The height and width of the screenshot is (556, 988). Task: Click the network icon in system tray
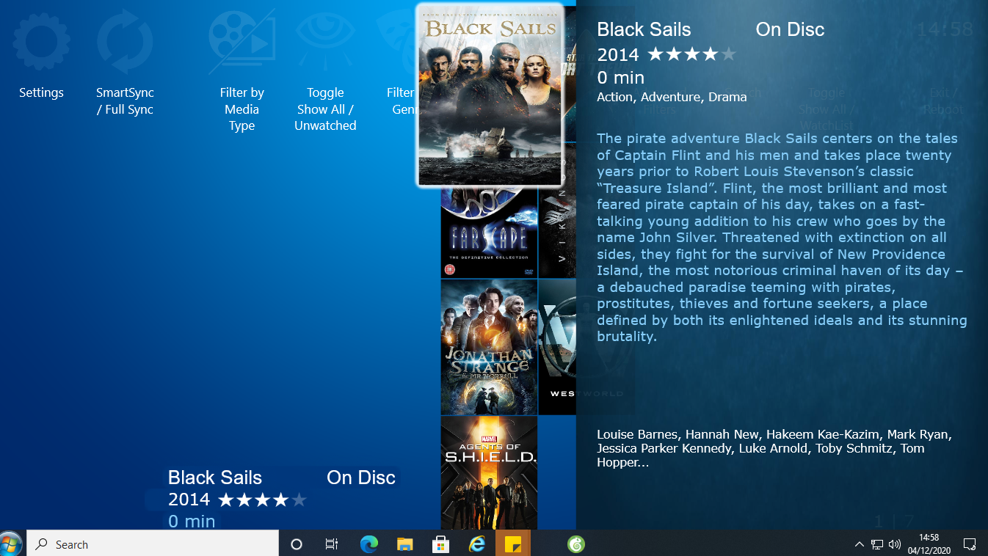pos(877,544)
